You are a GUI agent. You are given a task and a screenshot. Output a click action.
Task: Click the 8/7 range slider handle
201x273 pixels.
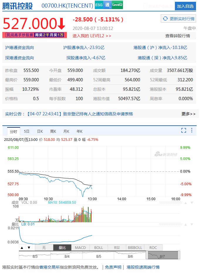[x=163, y=255]
